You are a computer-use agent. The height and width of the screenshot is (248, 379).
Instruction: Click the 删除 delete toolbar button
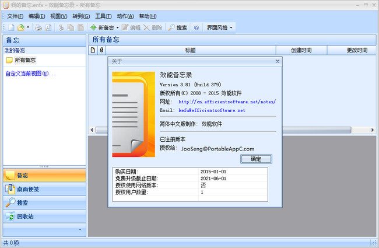click(153, 27)
